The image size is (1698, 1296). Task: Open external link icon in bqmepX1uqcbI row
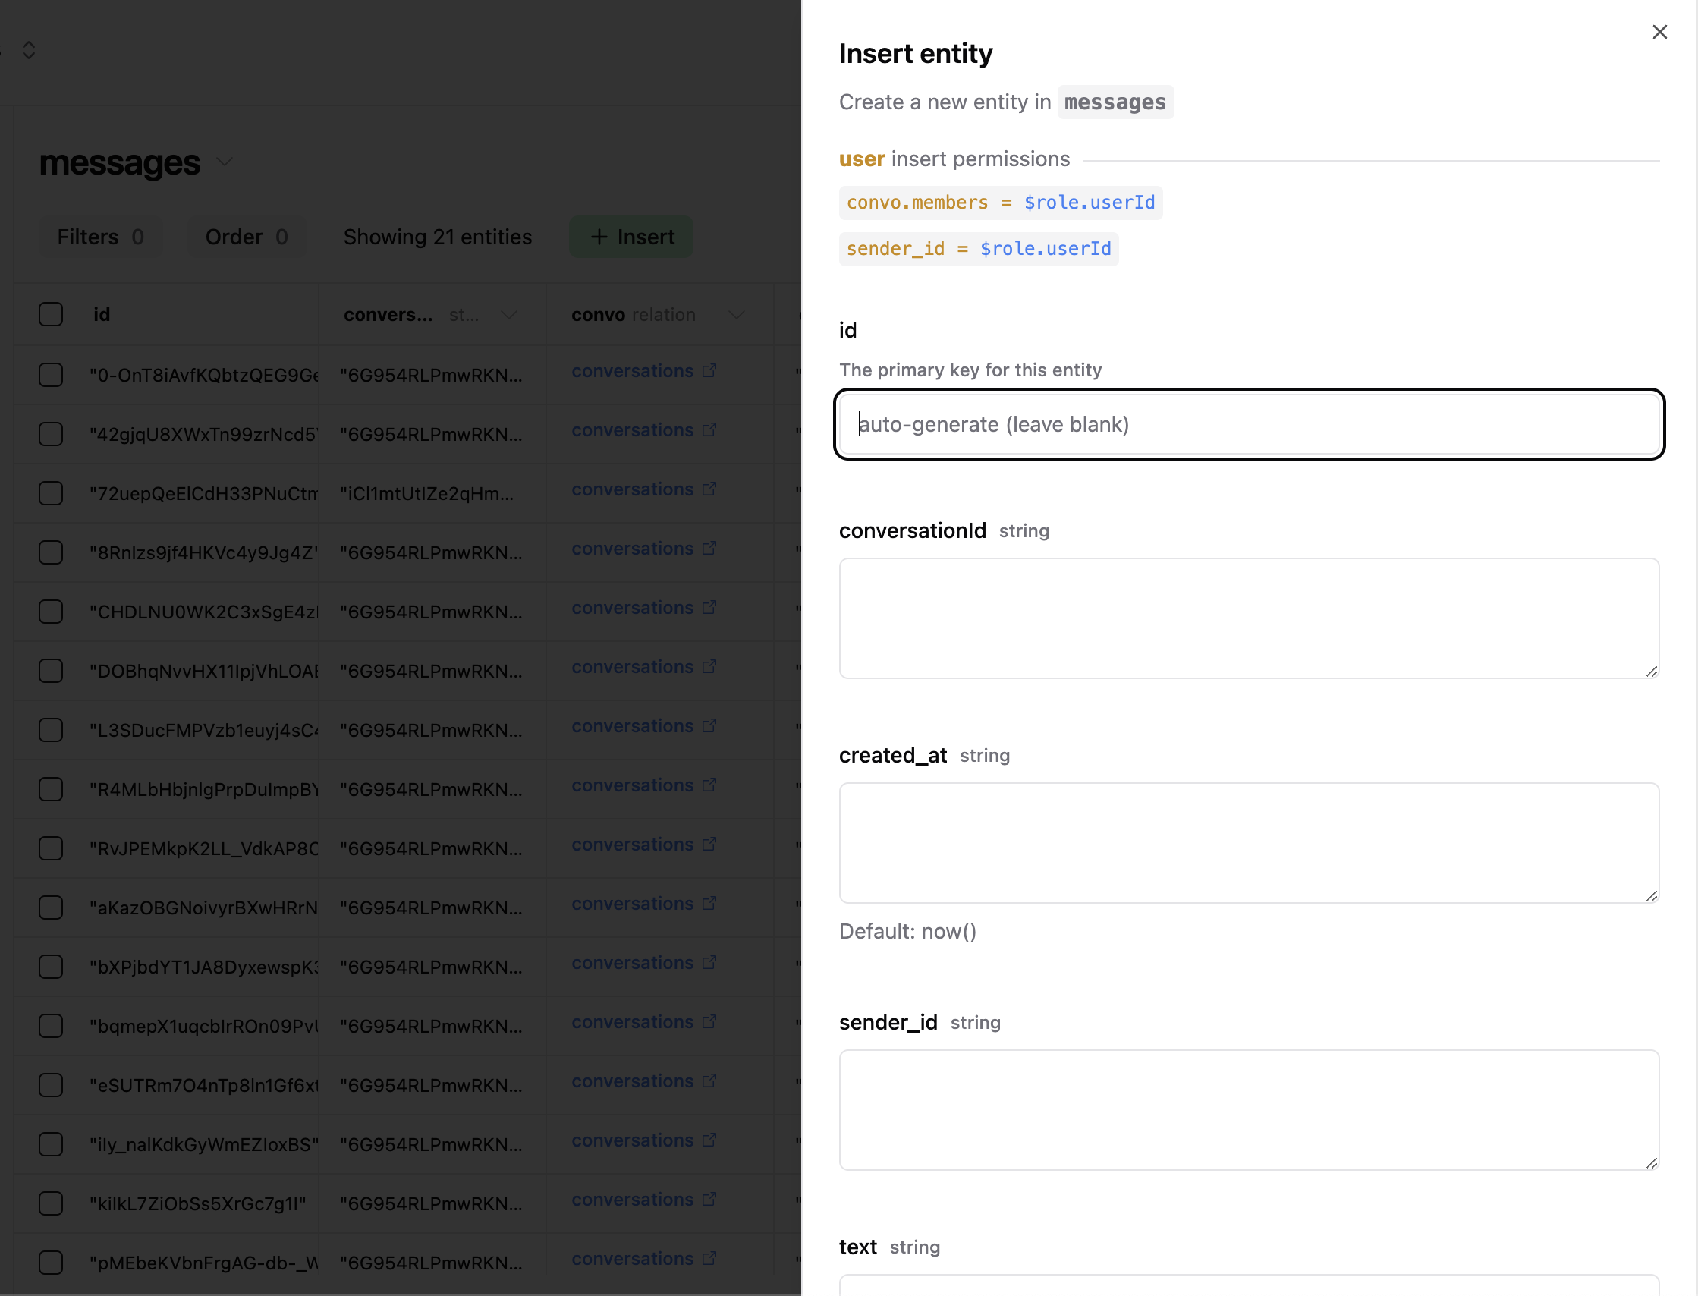[x=709, y=1021]
